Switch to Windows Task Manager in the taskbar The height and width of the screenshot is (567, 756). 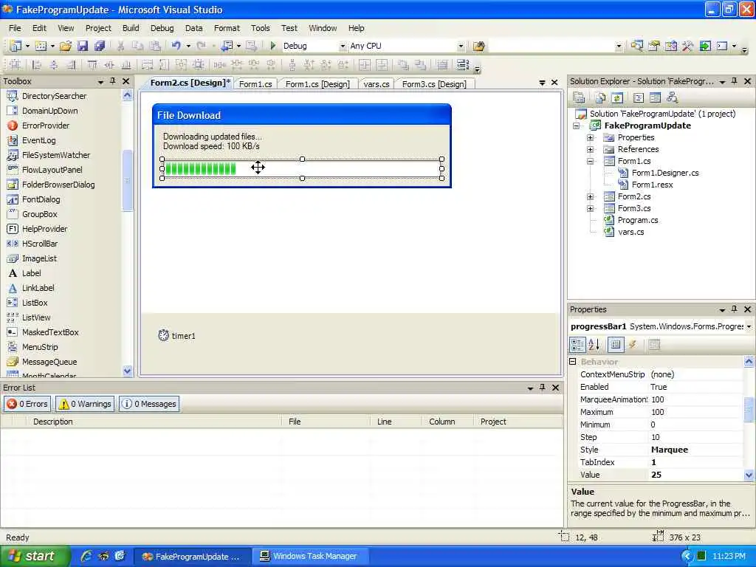point(309,556)
